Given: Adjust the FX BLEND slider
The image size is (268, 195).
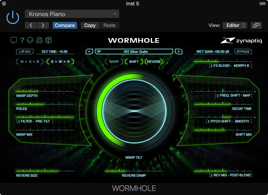Looking at the screenshot, I should pos(223,61).
